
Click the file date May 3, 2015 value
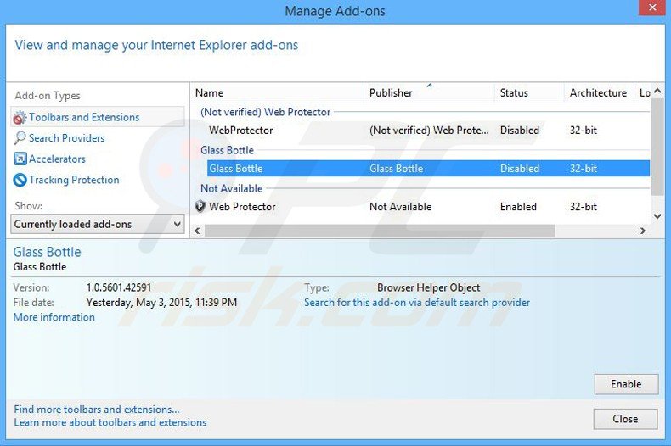pyautogui.click(x=161, y=303)
